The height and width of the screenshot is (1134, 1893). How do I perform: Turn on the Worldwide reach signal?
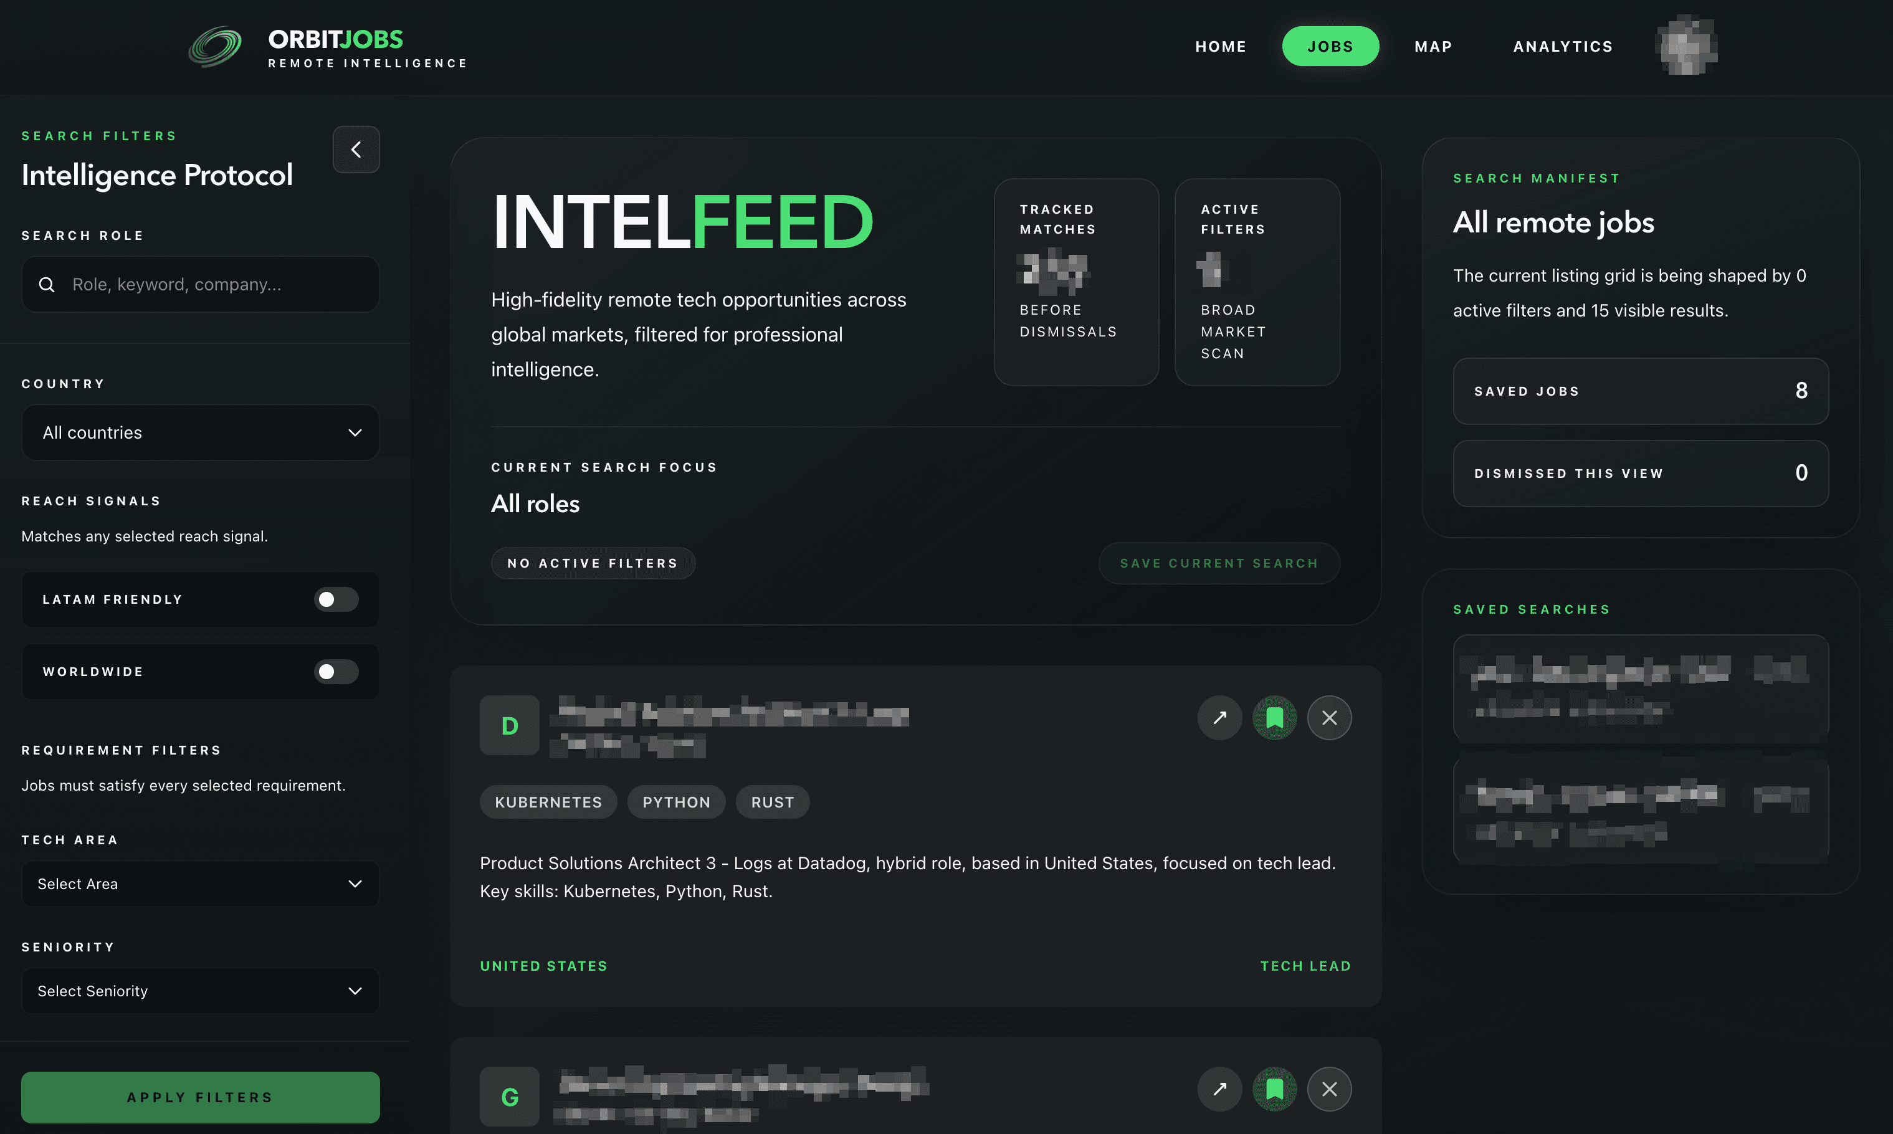pyautogui.click(x=336, y=672)
